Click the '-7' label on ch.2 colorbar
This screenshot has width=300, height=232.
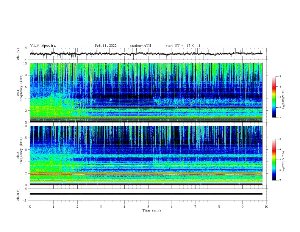279,180
